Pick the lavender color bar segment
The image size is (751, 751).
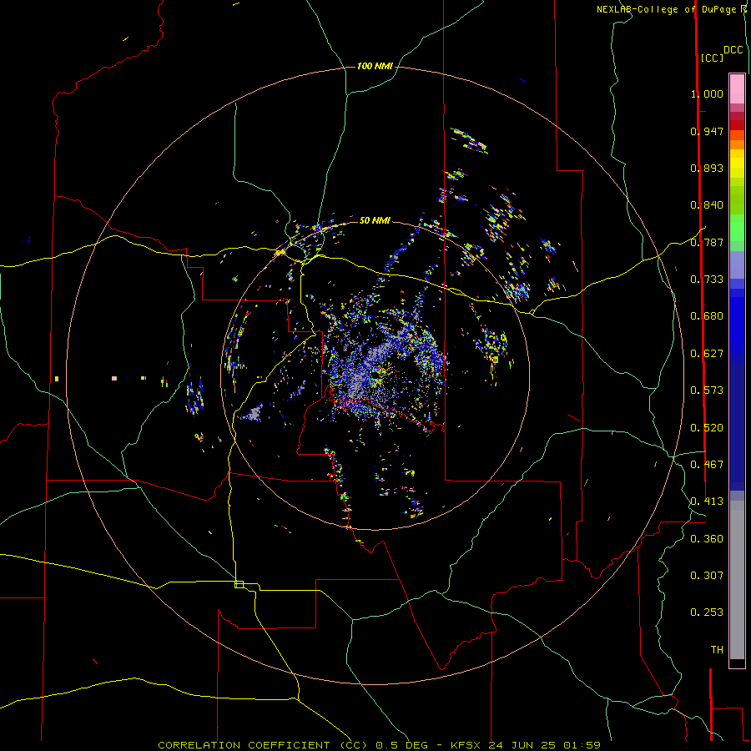[x=737, y=265]
